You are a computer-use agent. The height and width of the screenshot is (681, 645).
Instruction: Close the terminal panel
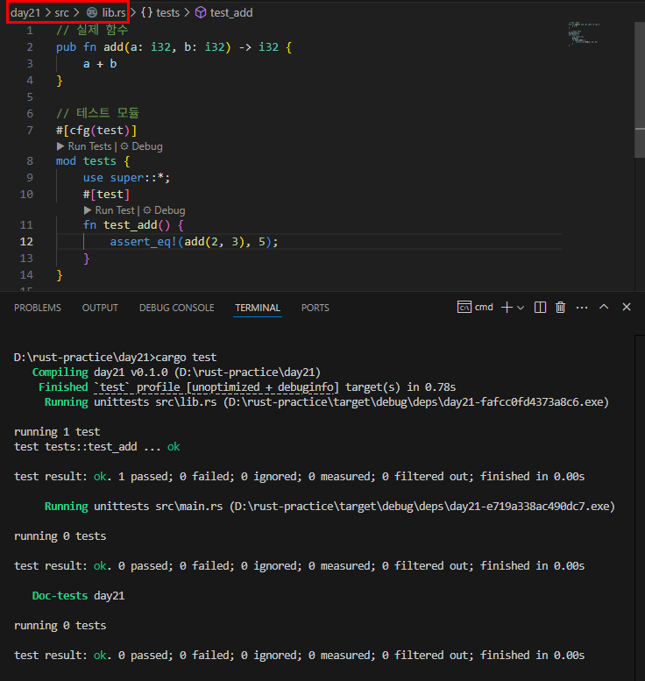[x=627, y=307]
